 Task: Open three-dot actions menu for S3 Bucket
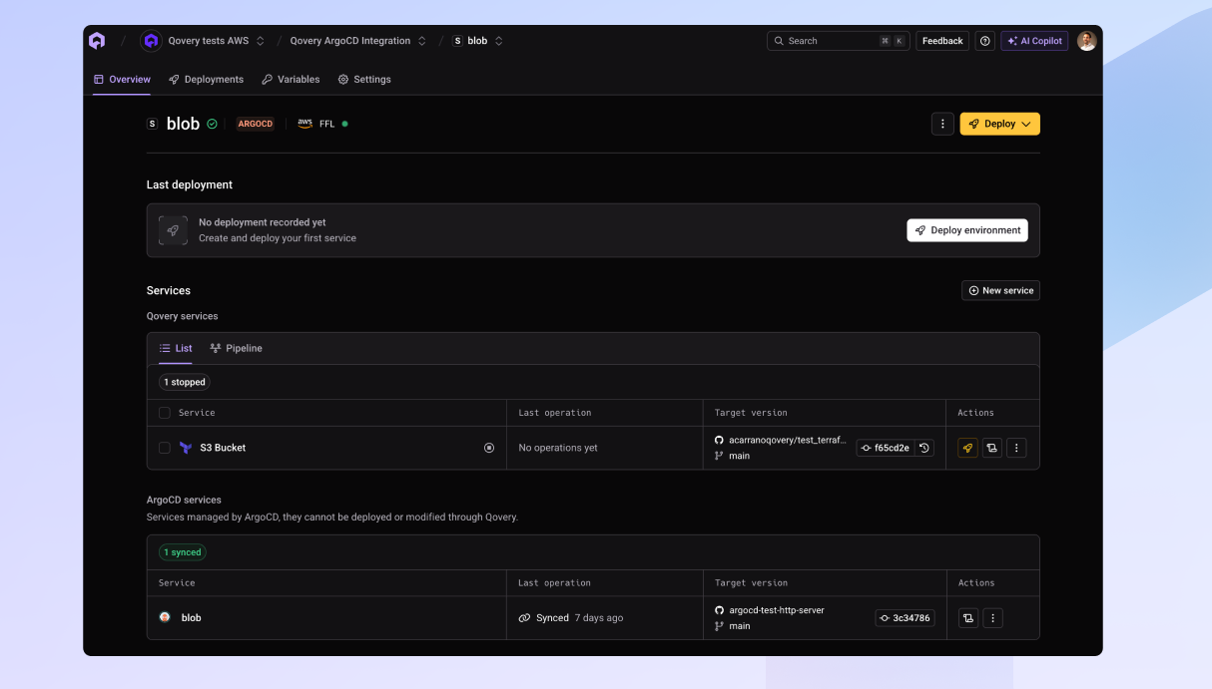(x=1016, y=448)
